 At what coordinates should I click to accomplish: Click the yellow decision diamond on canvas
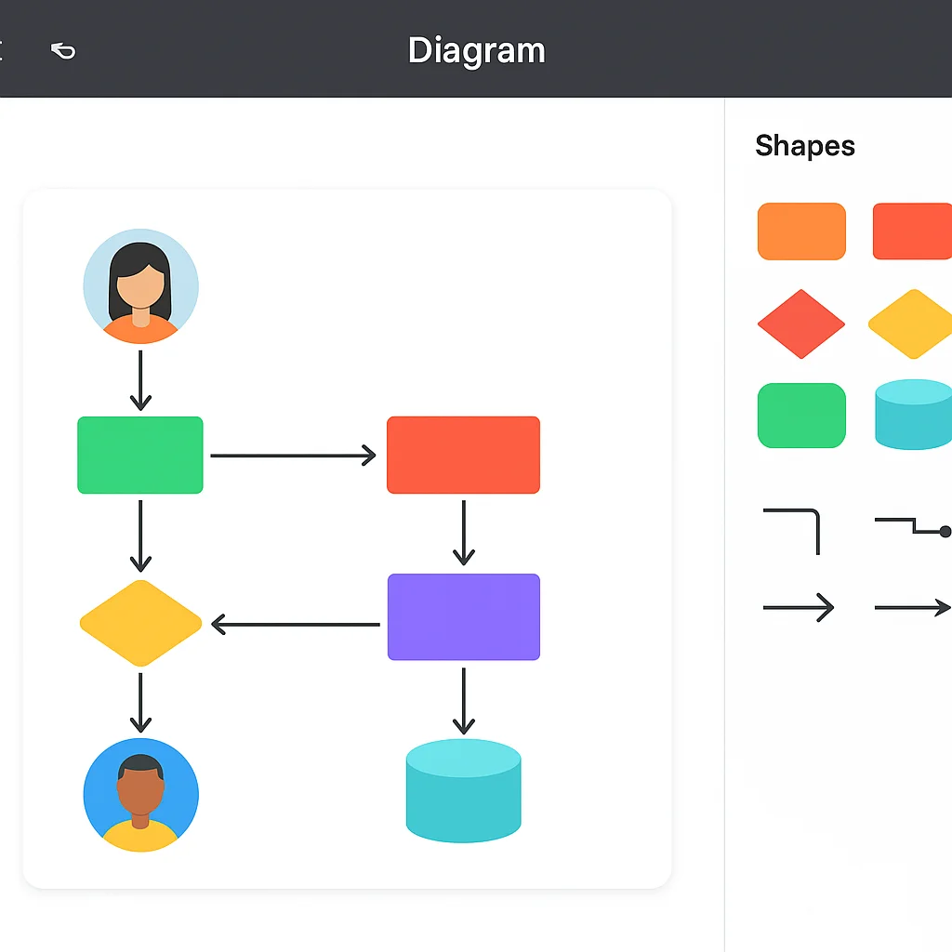tap(140, 624)
